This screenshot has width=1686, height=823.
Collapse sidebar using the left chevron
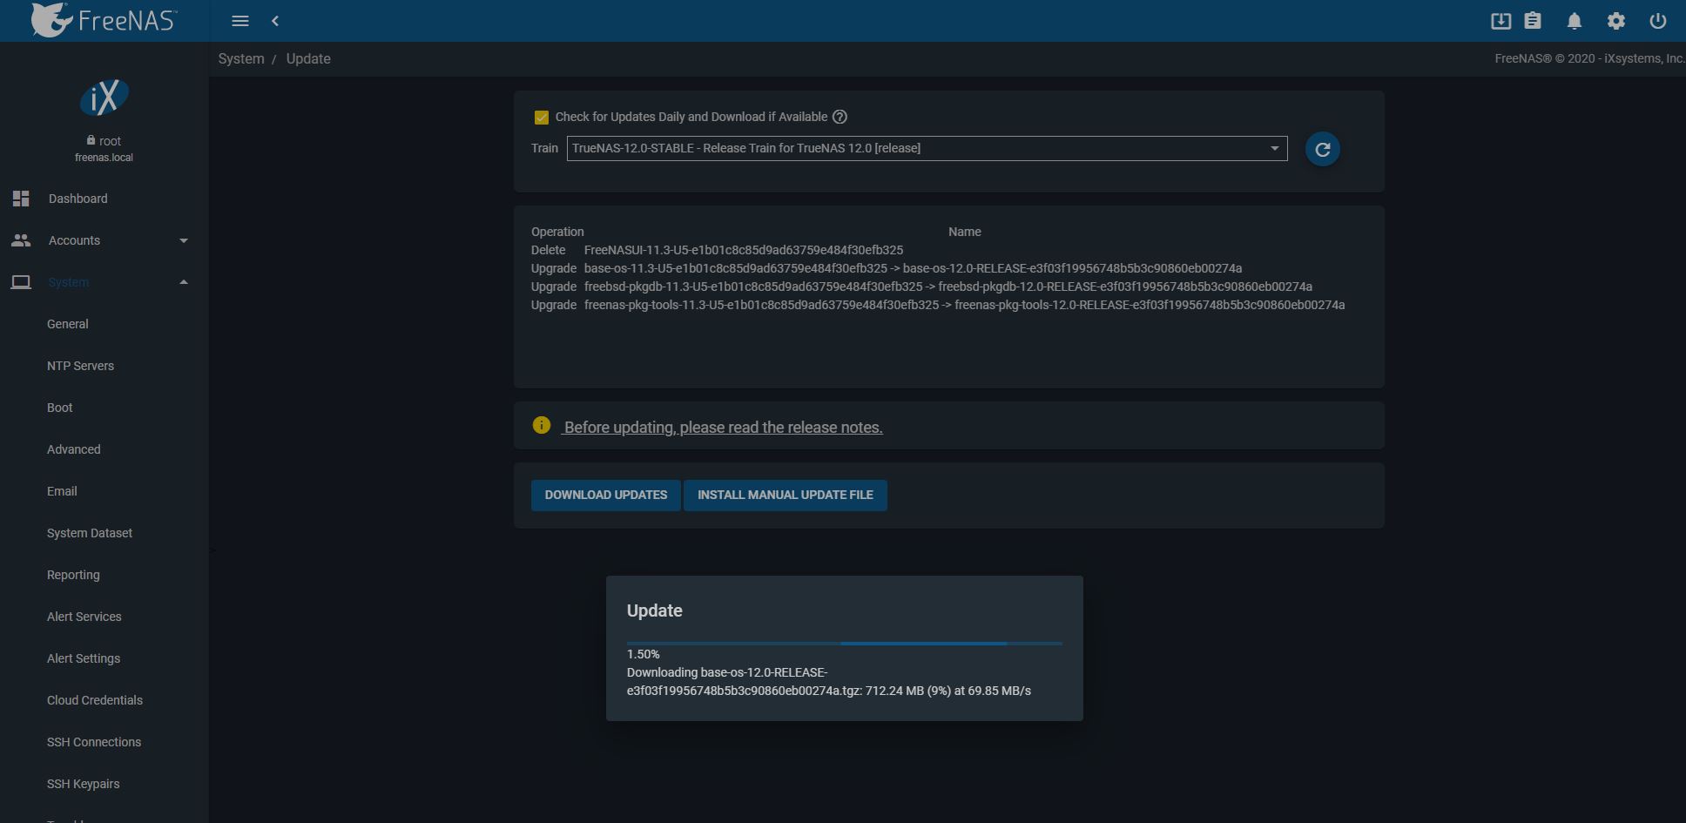pos(275,21)
